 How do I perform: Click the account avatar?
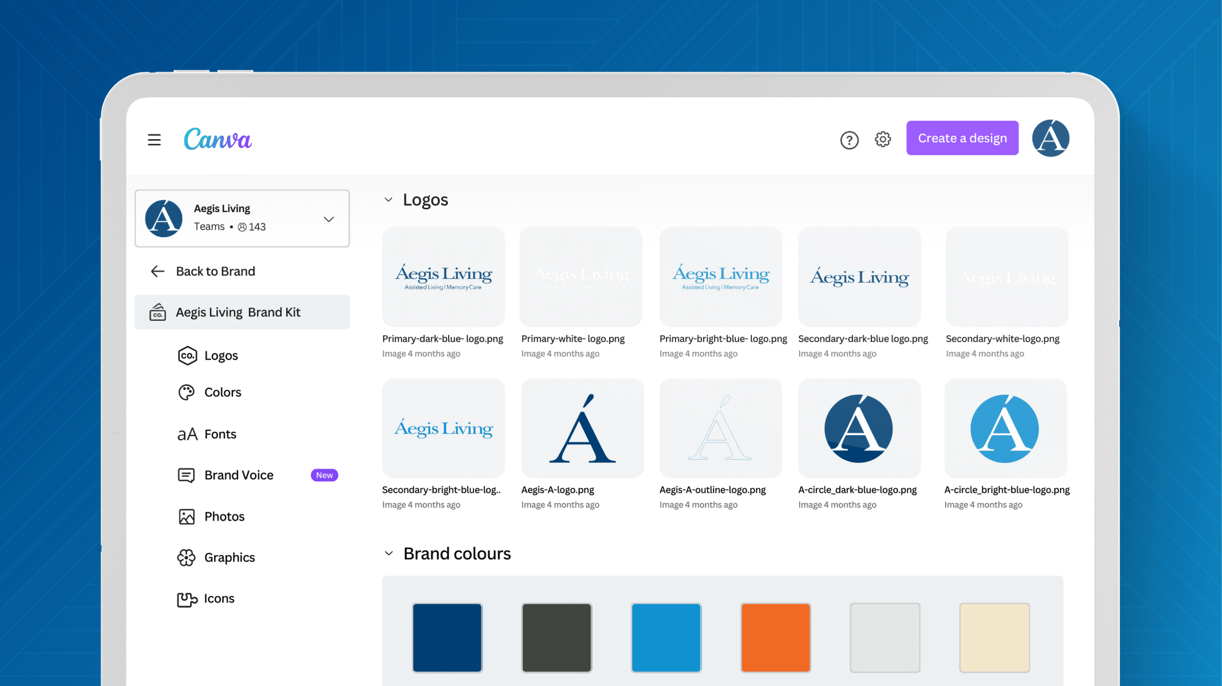[1050, 138]
